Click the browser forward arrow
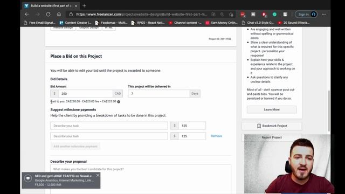The image size is (345, 194). pyautogui.click(x=37, y=15)
